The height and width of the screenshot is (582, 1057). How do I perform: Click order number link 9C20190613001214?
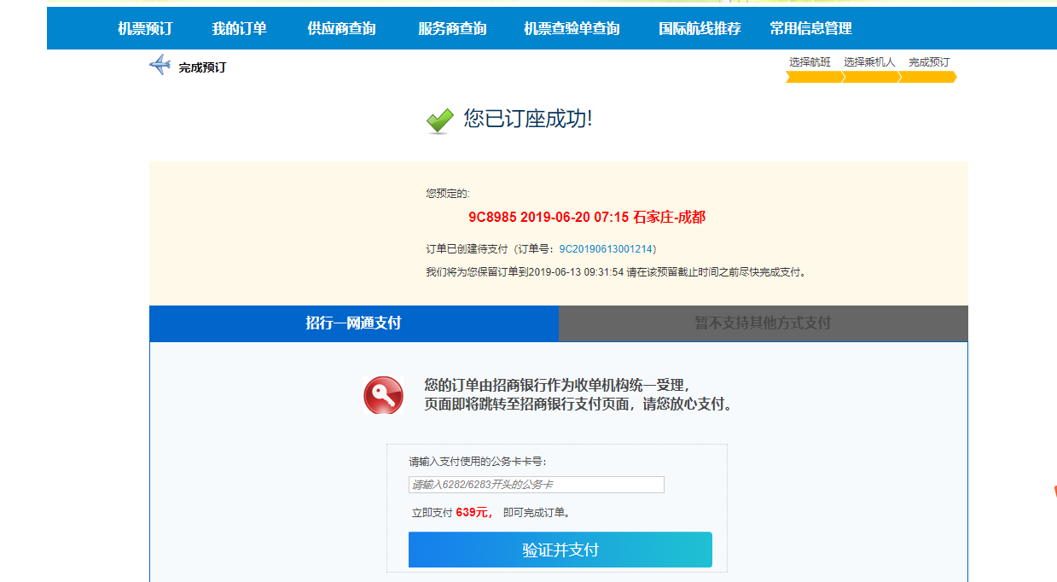(607, 249)
